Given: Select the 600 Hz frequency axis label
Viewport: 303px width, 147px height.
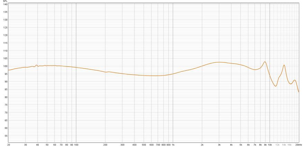Looking at the screenshot, I should click(151, 145).
